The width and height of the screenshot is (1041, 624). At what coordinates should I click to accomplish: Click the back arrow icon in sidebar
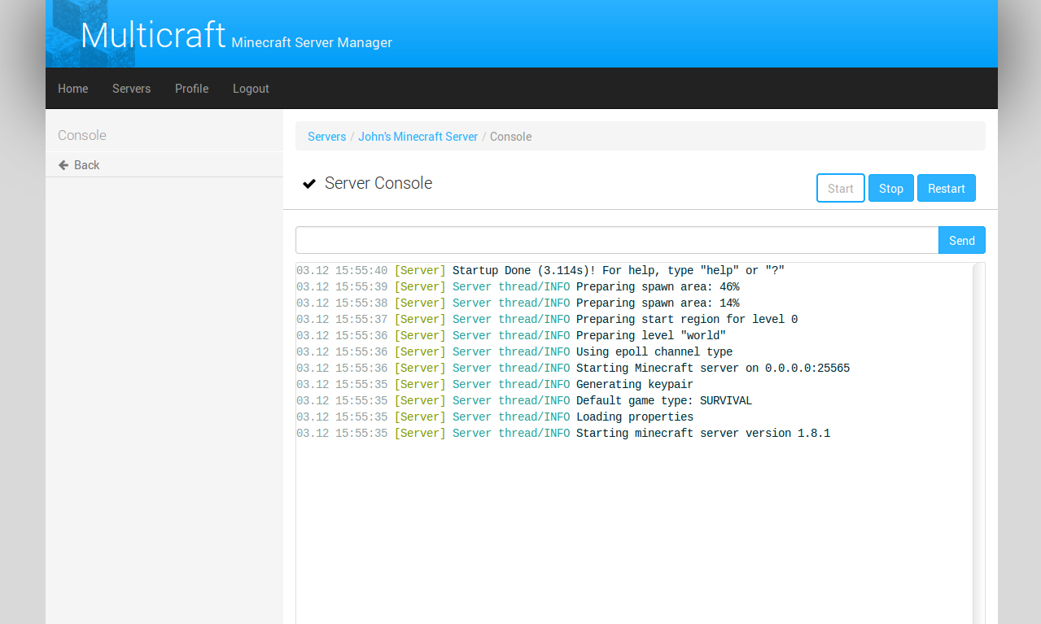(63, 164)
